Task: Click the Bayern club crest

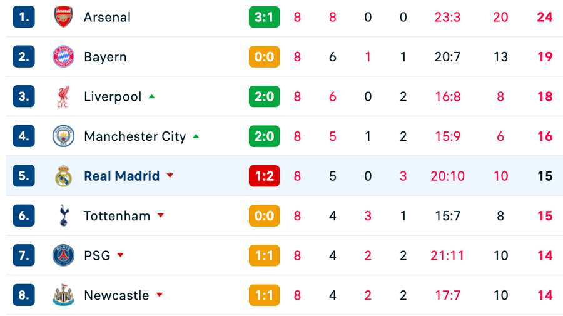Action: [63, 57]
